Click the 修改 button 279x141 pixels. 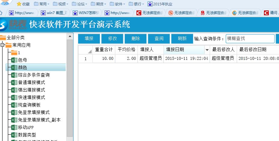(112, 39)
